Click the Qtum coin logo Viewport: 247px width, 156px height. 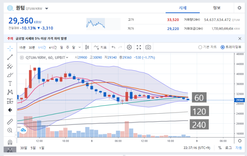(x=10, y=8)
